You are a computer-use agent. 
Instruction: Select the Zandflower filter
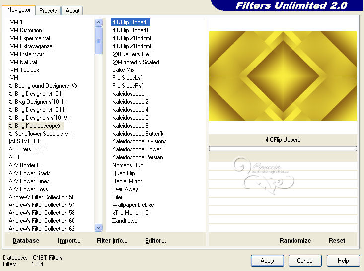pos(125,221)
